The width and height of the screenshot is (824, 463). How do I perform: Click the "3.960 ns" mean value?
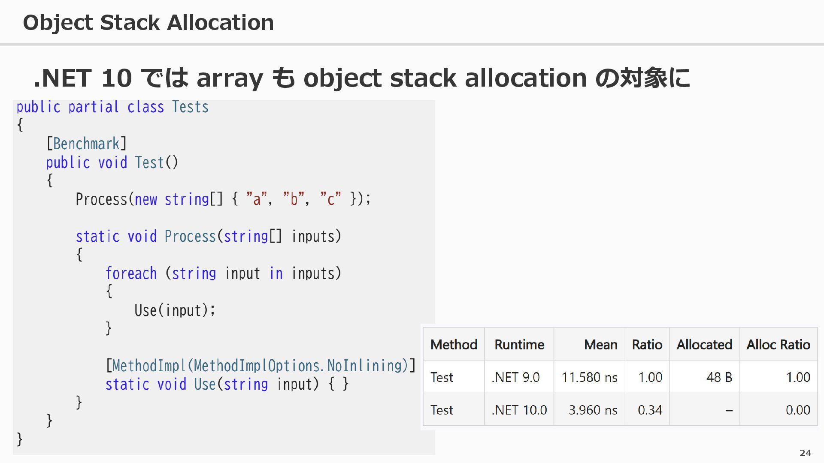pos(593,410)
